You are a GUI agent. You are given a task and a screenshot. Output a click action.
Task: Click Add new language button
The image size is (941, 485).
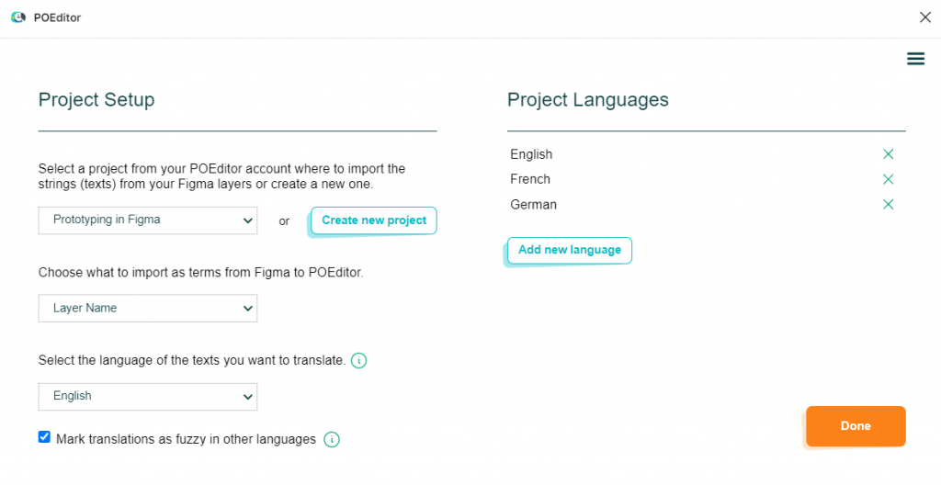[570, 250]
